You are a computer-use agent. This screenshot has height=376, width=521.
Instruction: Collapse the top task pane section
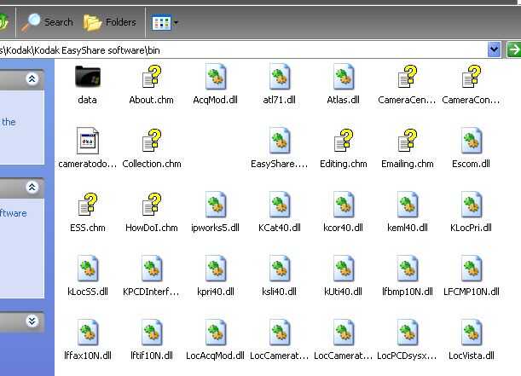(x=32, y=79)
